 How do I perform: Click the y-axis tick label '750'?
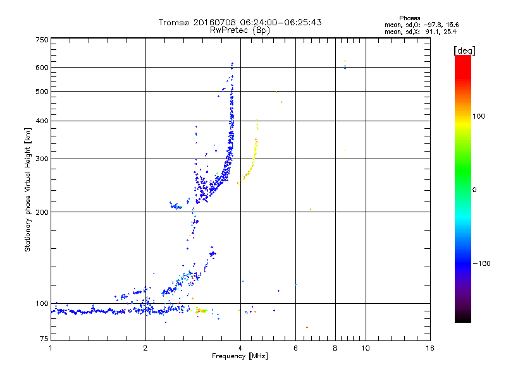tap(42, 40)
